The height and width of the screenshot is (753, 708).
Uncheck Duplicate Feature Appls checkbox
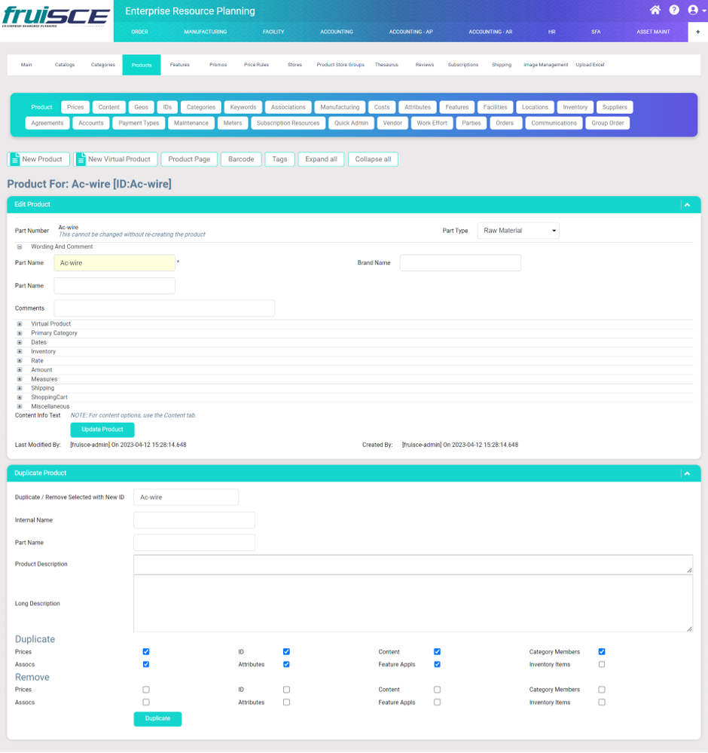(x=438, y=664)
